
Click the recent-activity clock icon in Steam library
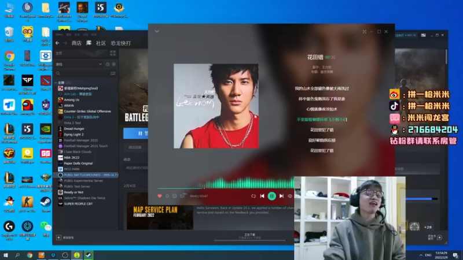[108, 64]
